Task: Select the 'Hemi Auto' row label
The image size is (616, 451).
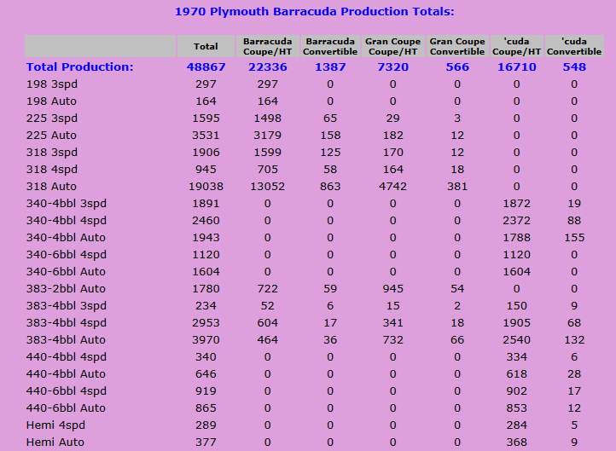Action: tap(55, 442)
